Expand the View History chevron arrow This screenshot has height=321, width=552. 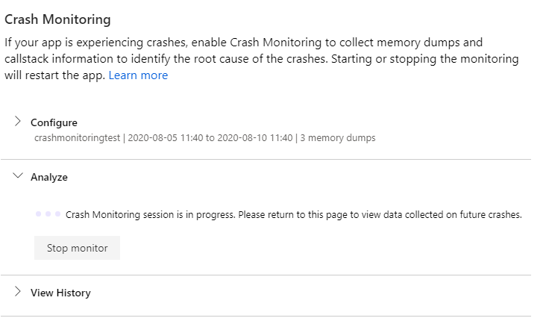(x=18, y=292)
